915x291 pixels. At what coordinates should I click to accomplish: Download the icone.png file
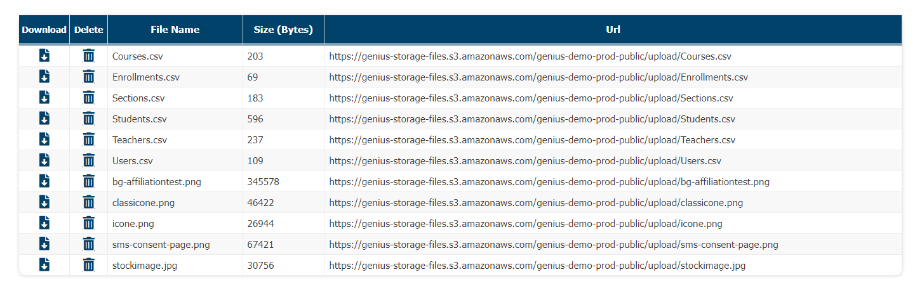[x=44, y=223]
